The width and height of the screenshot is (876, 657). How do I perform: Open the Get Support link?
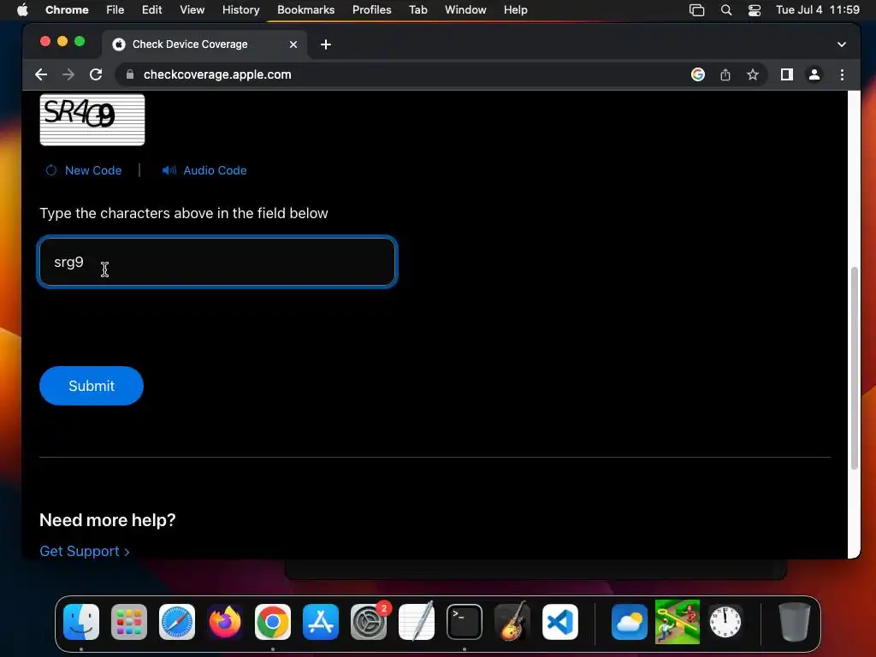[85, 552]
